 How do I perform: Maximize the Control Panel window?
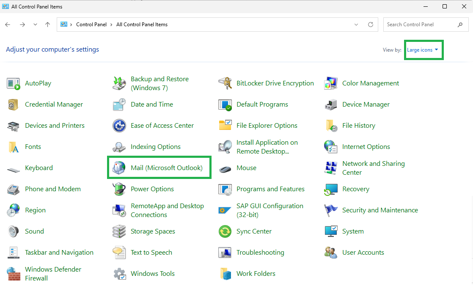coord(445,6)
